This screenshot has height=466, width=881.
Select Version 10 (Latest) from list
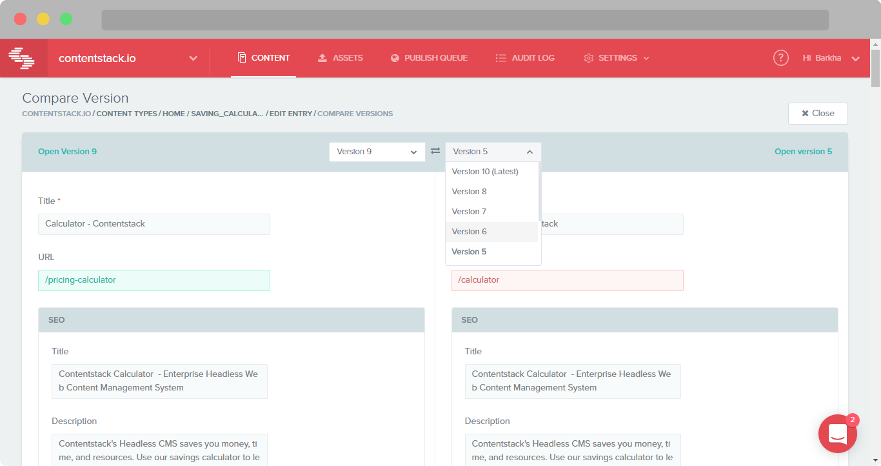pos(491,172)
